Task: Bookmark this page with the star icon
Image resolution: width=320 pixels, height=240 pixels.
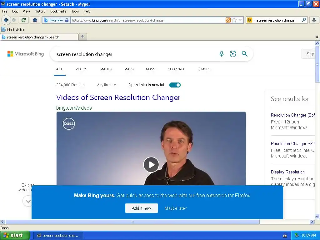Action: pyautogui.click(x=234, y=20)
